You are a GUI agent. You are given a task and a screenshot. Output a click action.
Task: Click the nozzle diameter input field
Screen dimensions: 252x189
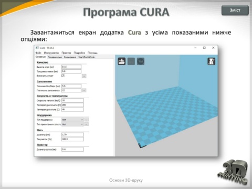[x=72, y=150]
